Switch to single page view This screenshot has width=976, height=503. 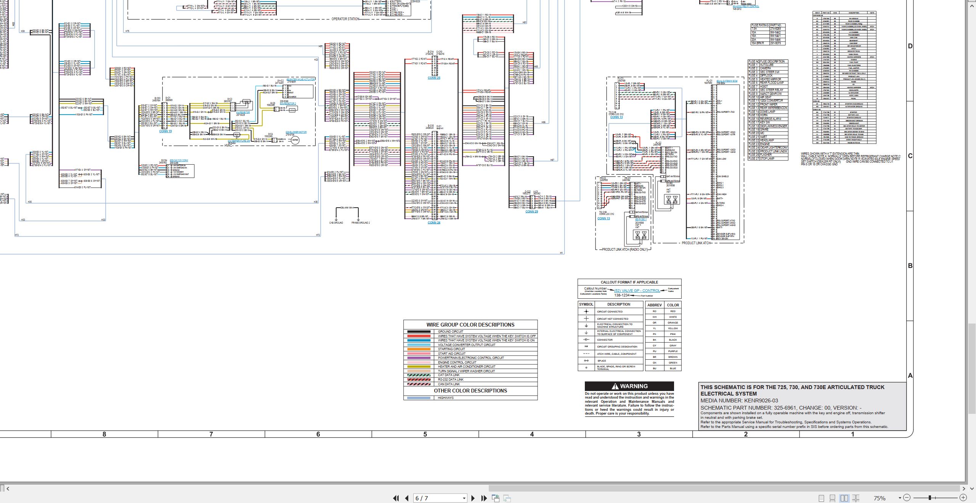click(821, 498)
